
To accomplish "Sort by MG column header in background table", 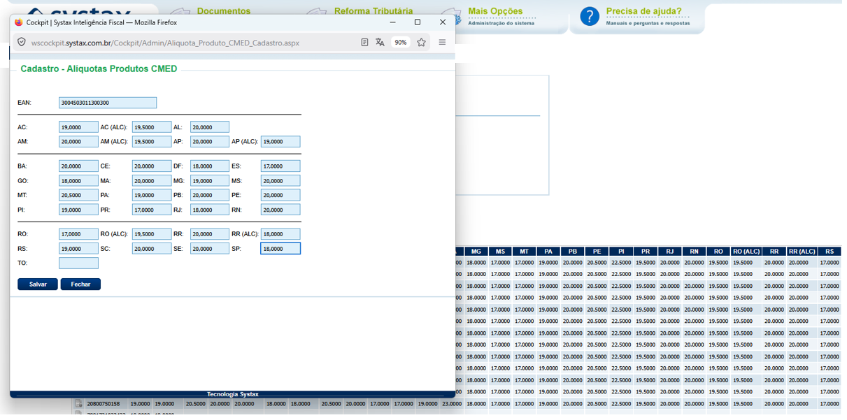I will click(476, 252).
